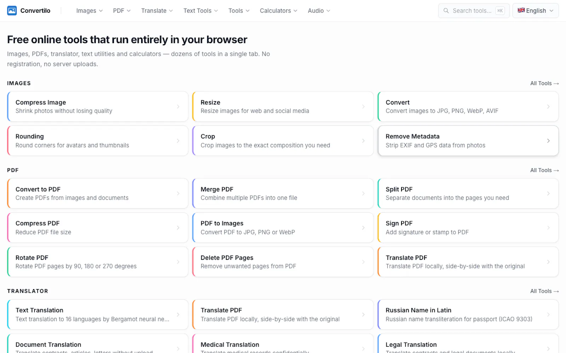Open All Tools link for Translator section
Screen dimensions: 566x353
[x=544, y=291]
